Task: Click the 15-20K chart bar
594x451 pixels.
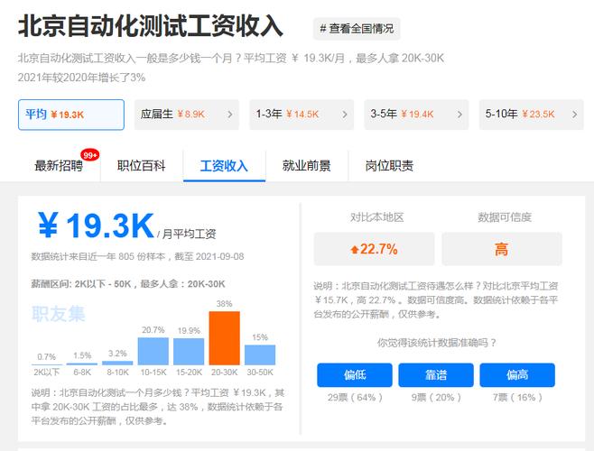Action: coord(189,352)
